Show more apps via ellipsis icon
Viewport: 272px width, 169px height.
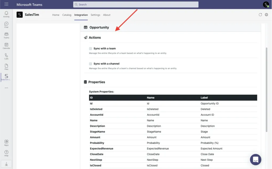pos(6,88)
